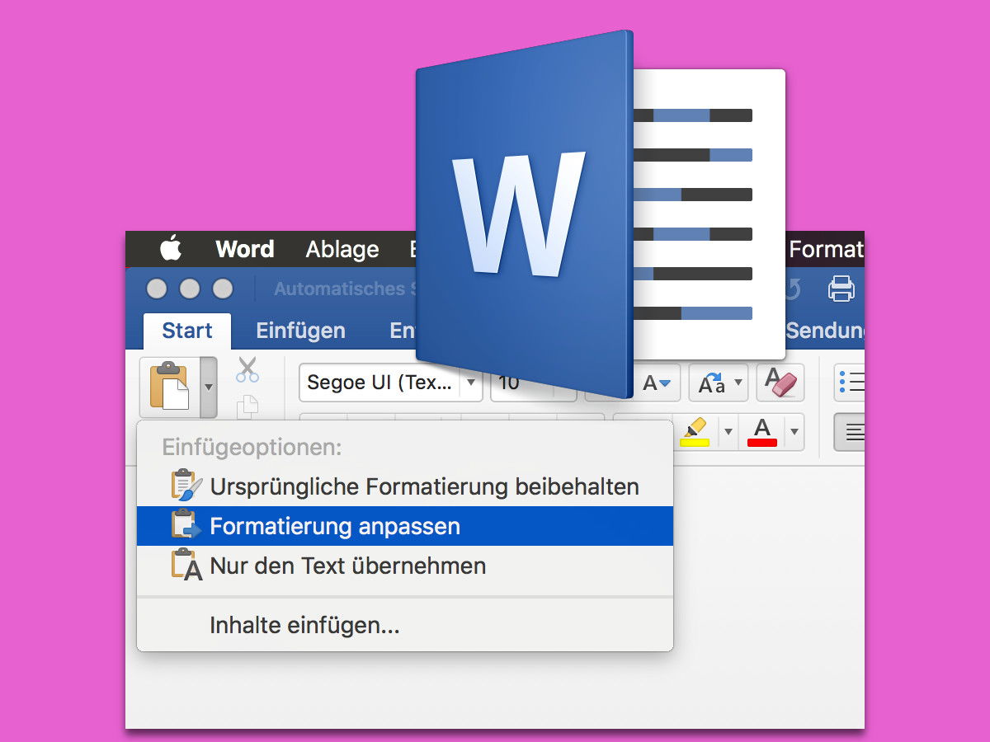
Task: Open the Word menu in the menu bar
Action: pyautogui.click(x=245, y=249)
